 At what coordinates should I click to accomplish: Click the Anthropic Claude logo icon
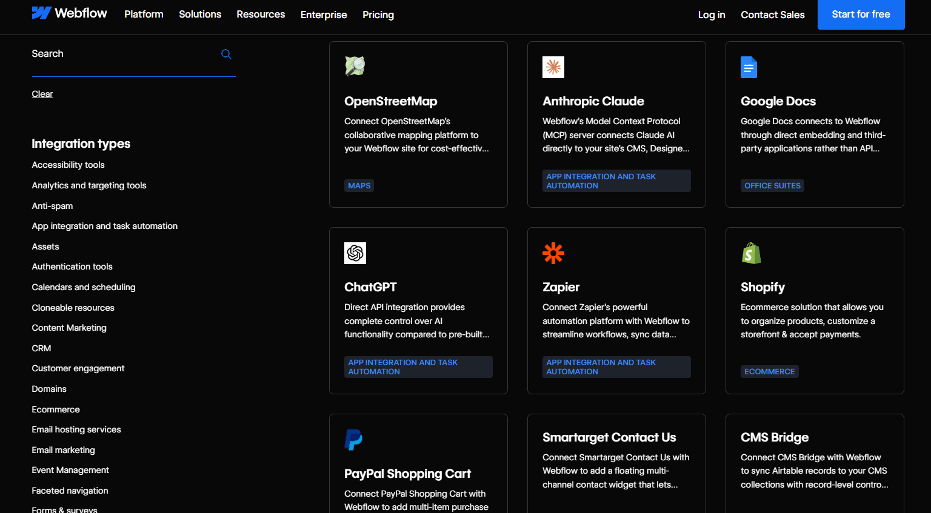pos(553,67)
